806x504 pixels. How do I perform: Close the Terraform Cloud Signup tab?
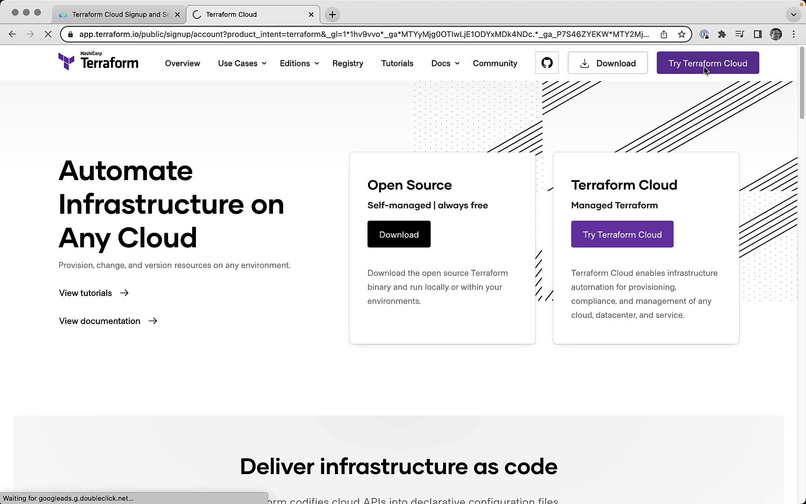[177, 14]
